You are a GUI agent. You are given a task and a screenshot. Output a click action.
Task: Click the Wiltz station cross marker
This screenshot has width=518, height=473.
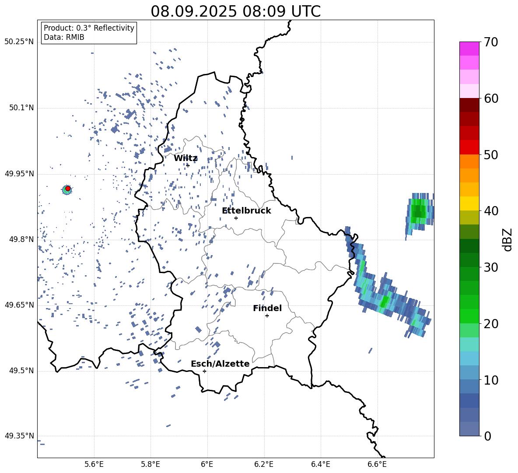pos(188,165)
